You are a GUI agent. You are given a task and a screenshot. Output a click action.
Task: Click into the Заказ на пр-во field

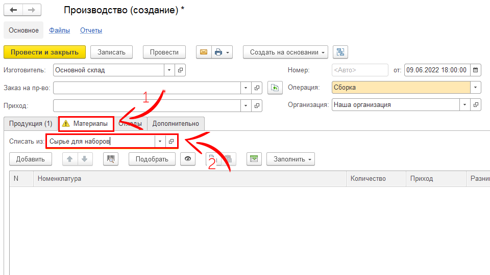click(146, 88)
